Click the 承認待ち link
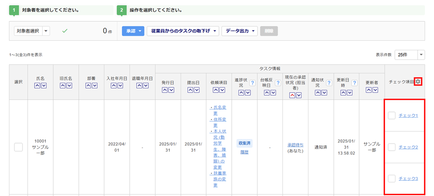This screenshot has height=196, width=434. (295, 145)
